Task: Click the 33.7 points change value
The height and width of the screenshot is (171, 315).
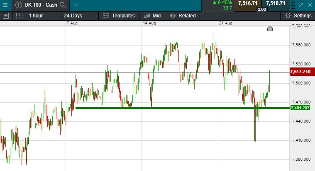Action: click(x=227, y=8)
